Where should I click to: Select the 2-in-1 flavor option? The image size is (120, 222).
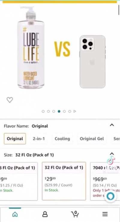pyautogui.click(x=39, y=139)
